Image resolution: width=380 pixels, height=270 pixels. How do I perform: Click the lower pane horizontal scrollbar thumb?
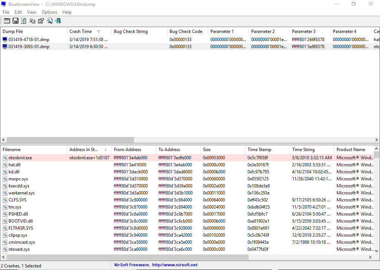click(128, 257)
